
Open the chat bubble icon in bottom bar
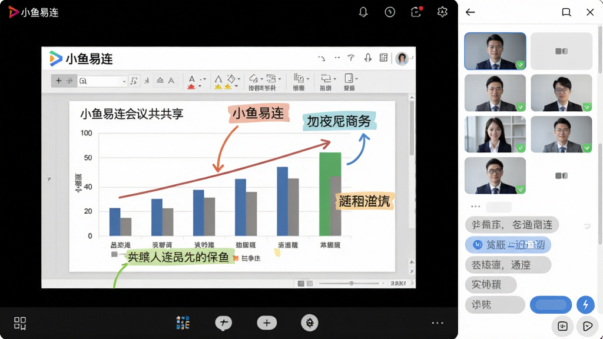(x=223, y=323)
